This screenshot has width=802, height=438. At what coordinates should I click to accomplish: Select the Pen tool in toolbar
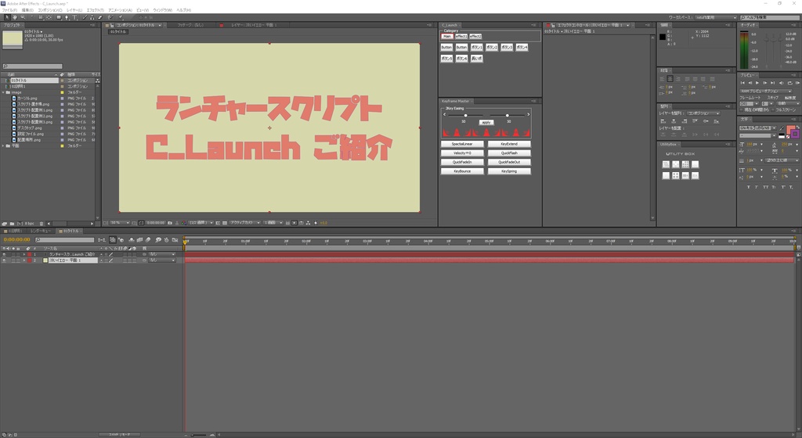(67, 17)
